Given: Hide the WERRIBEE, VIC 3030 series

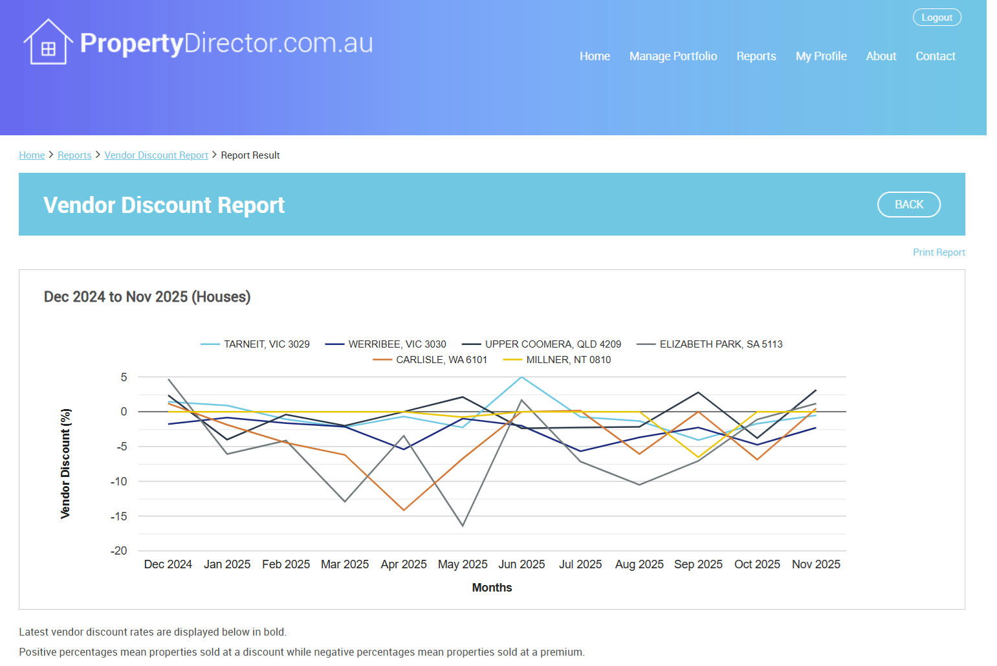Looking at the screenshot, I should [397, 344].
